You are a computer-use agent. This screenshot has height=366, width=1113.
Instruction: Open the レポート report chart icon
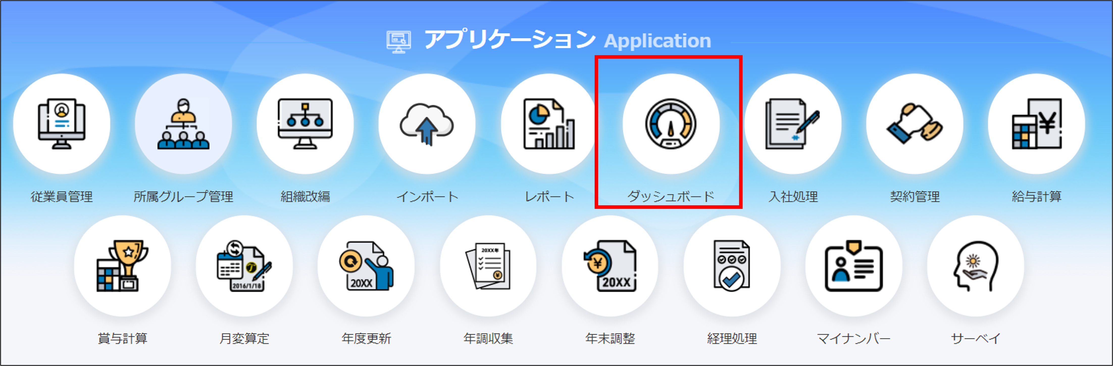click(549, 124)
